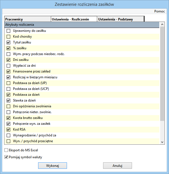Uncheck 'Finansowane przez zakład'
Image resolution: width=169 pixels, height=174 pixels.
point(8,71)
